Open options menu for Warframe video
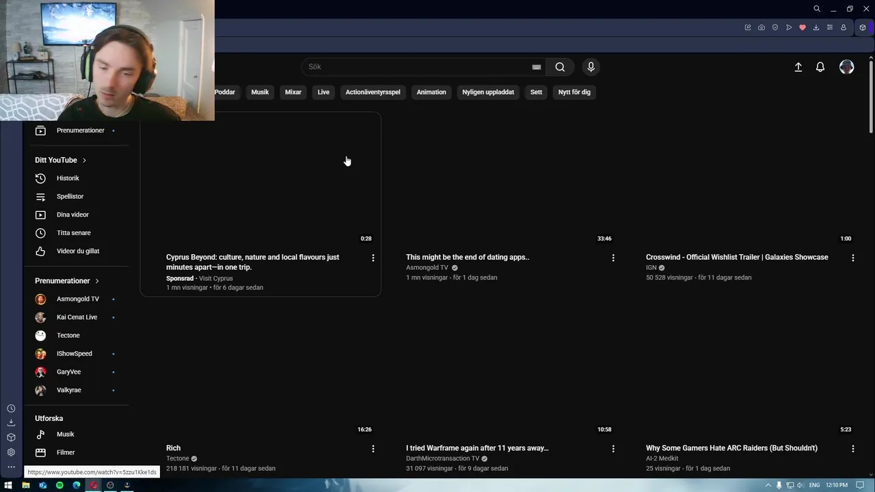Image resolution: width=875 pixels, height=492 pixels. tap(612, 448)
